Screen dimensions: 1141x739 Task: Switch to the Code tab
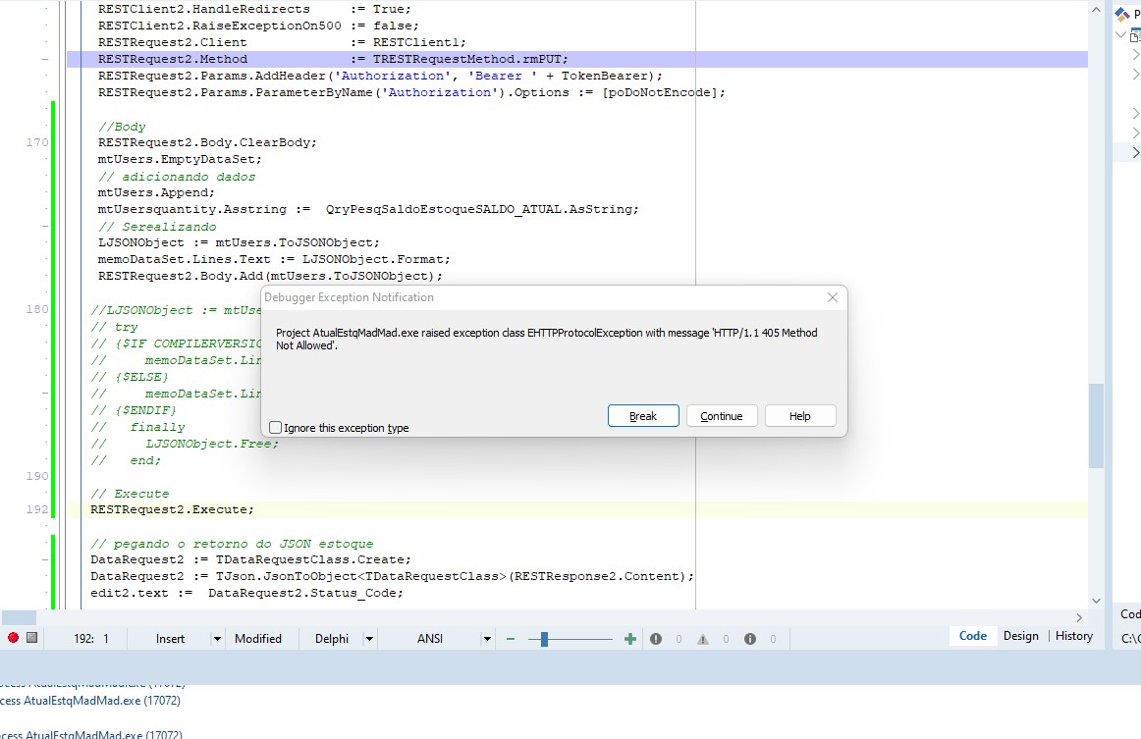point(973,636)
